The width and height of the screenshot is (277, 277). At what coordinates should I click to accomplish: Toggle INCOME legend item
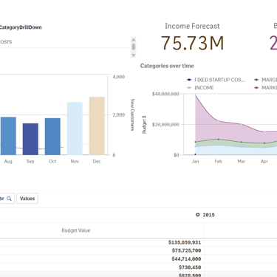pos(200,88)
